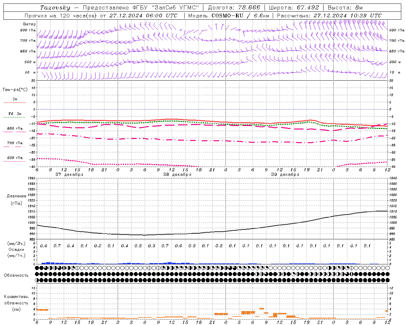Click the pressure panel label 'Давление'

(16, 196)
